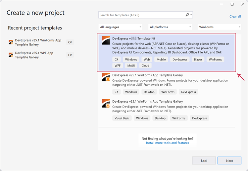Click Template Kit description text
248x171 pixels.
click(171, 48)
